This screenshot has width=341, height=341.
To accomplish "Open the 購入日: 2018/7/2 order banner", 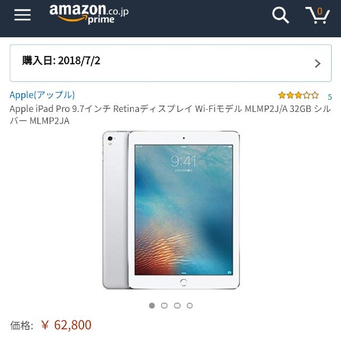I will click(170, 63).
